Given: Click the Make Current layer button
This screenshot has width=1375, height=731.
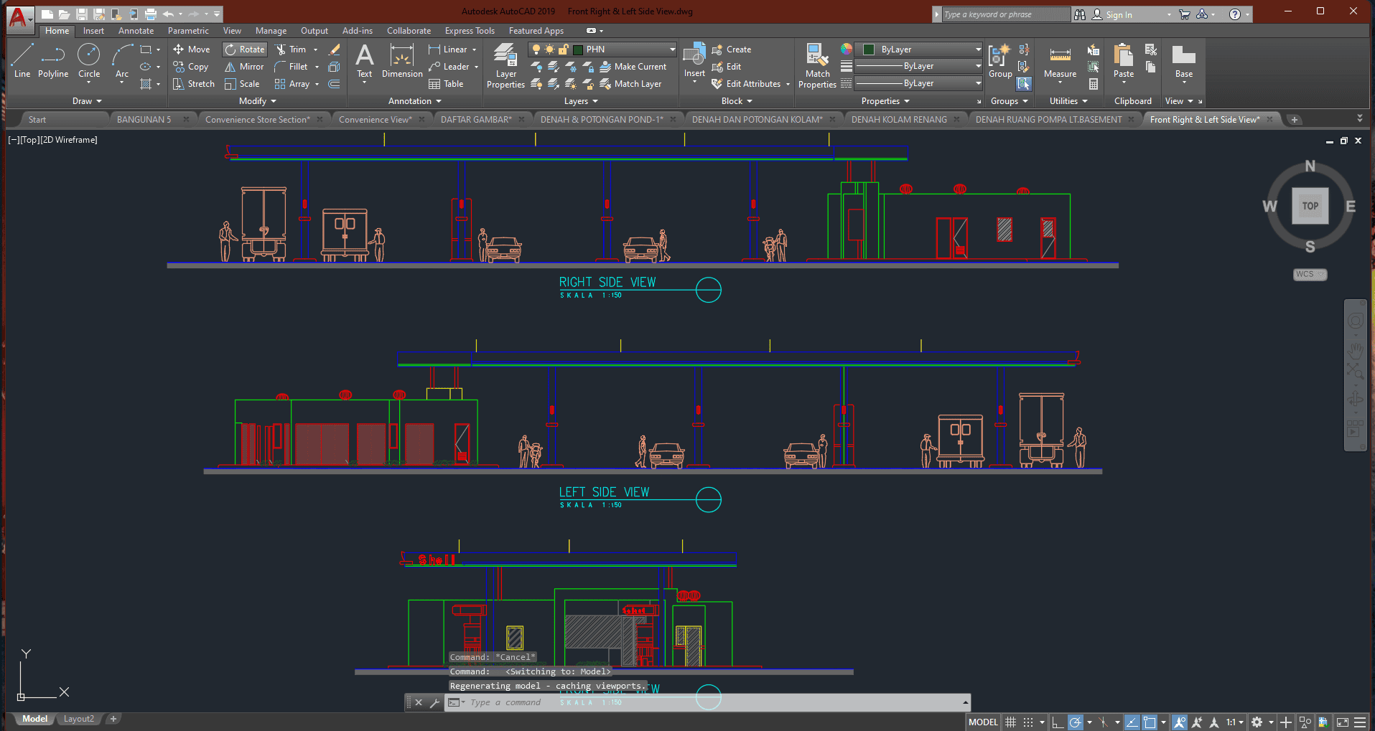Looking at the screenshot, I should pyautogui.click(x=633, y=67).
